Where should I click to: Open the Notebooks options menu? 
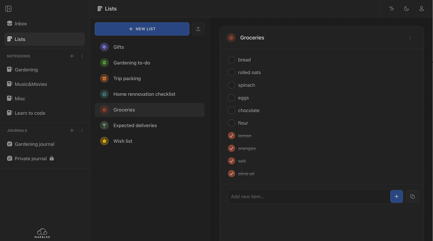tap(82, 56)
